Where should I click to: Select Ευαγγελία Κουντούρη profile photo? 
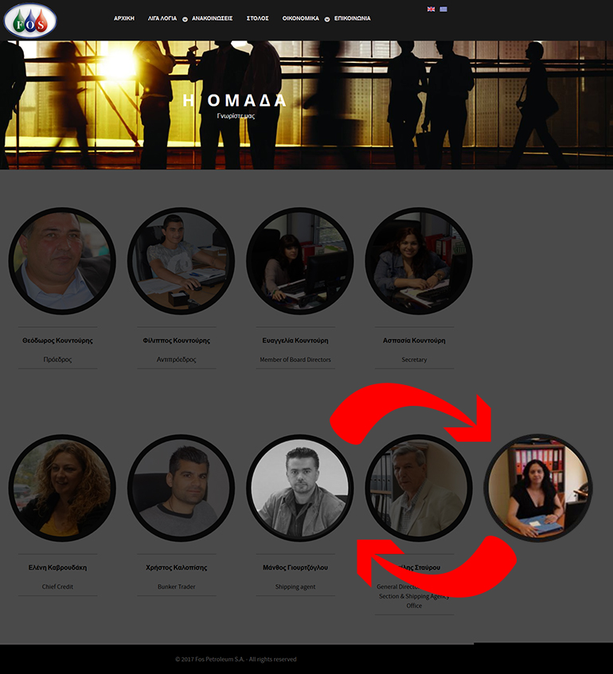[x=300, y=261]
